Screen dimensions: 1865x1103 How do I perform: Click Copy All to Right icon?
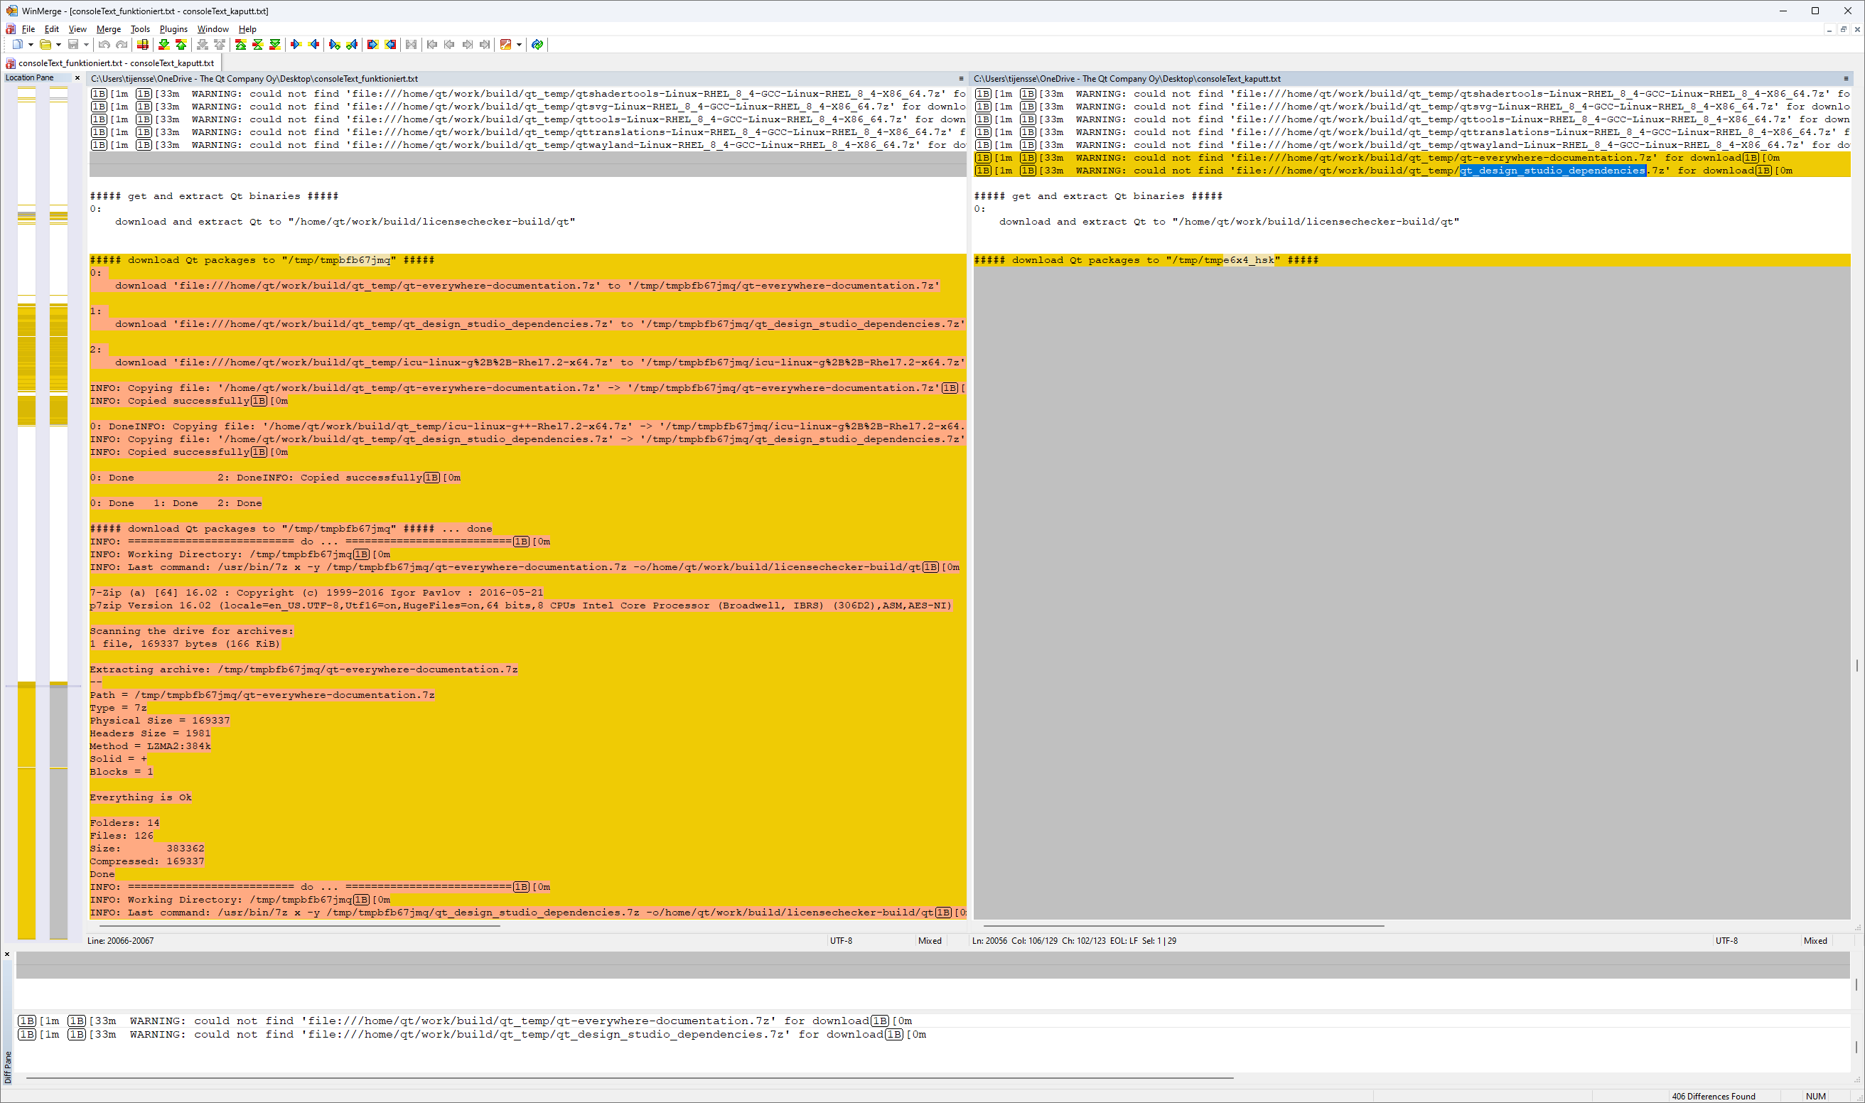(x=373, y=45)
